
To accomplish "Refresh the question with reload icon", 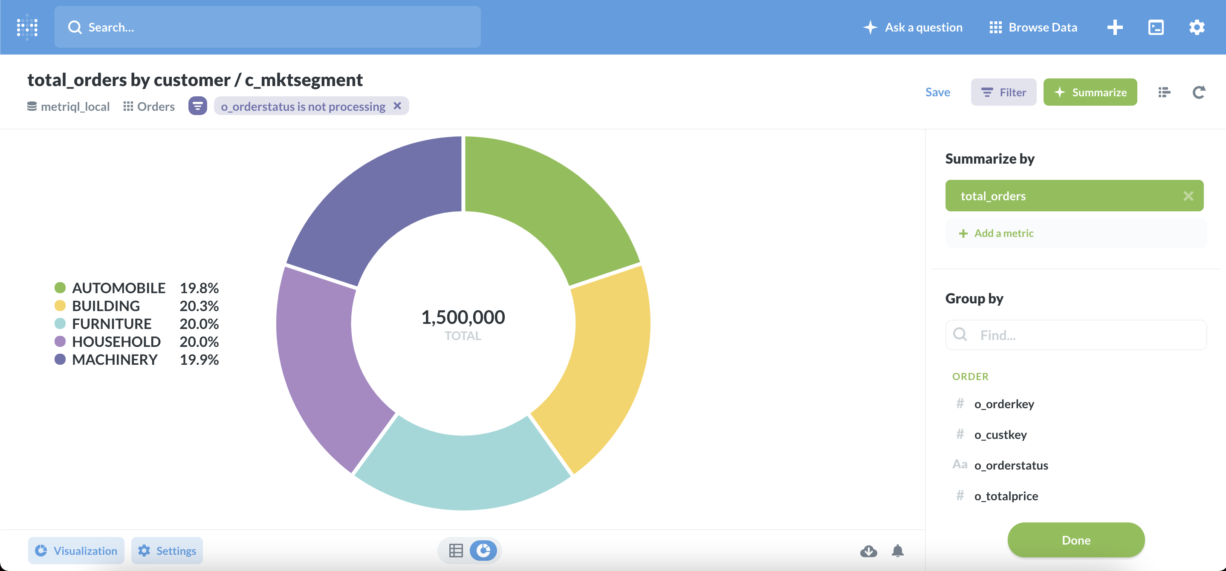I will 1198,92.
